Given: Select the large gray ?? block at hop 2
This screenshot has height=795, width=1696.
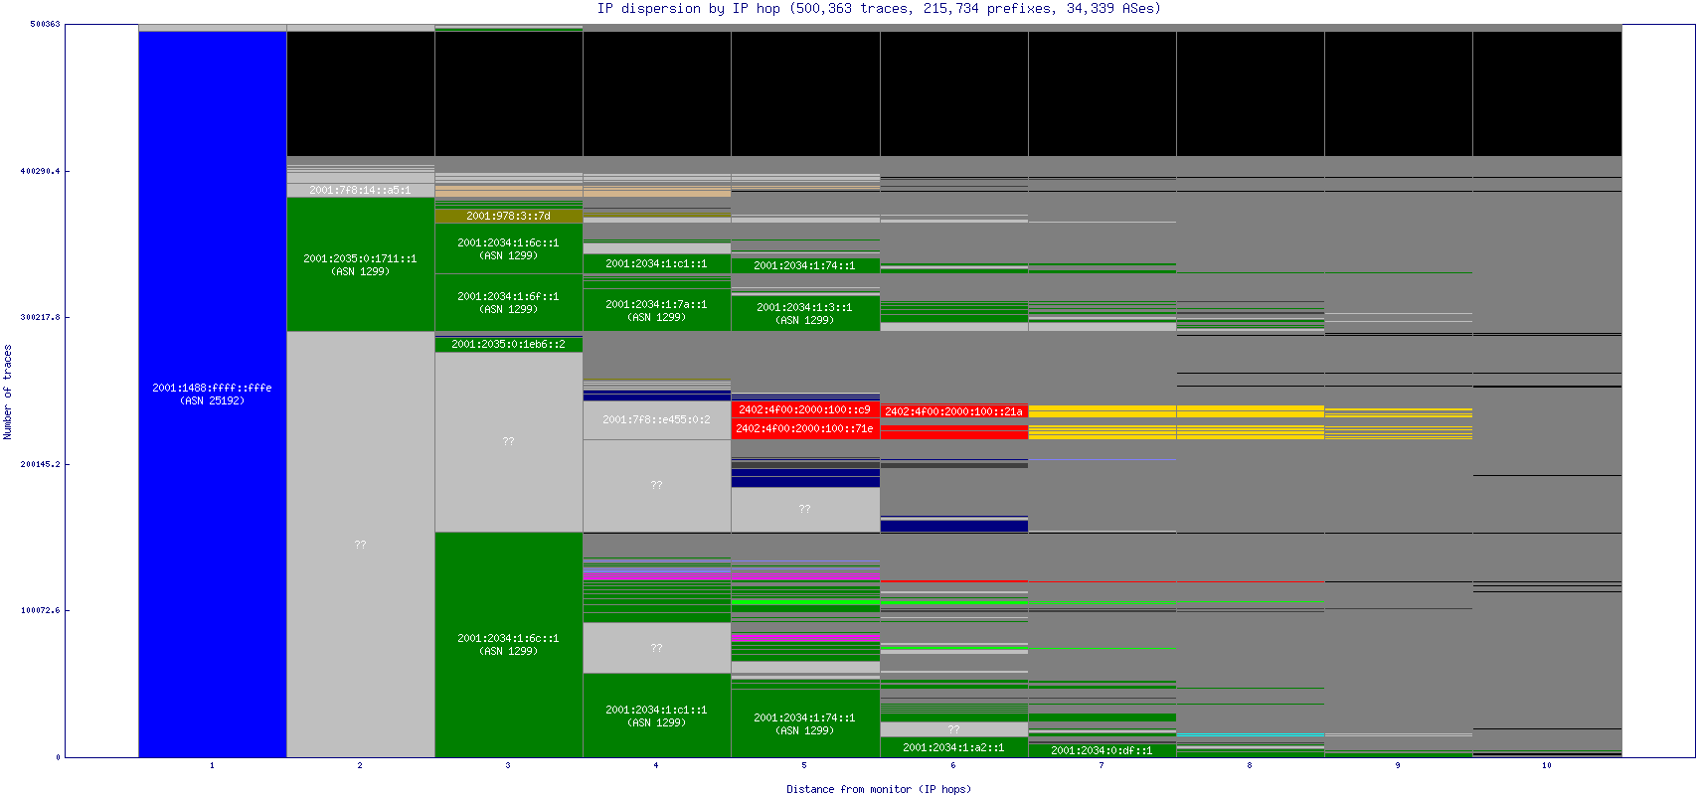Looking at the screenshot, I should (360, 545).
